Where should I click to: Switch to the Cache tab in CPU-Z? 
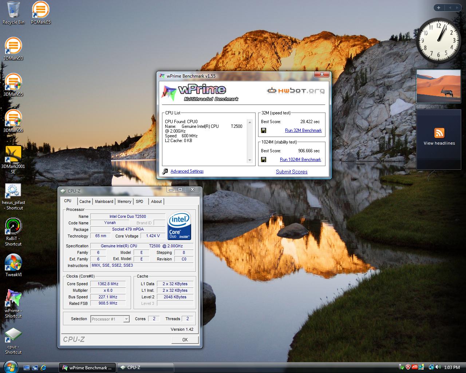(x=85, y=201)
